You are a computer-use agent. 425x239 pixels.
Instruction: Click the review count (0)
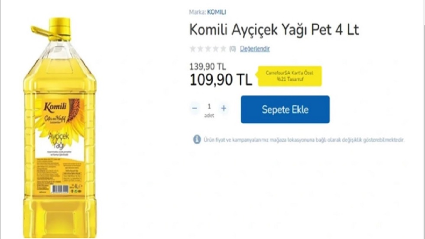(233, 49)
